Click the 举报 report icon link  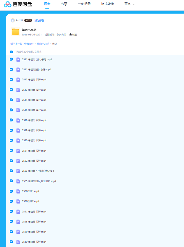73,35
